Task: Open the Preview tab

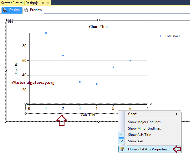Action: click(33, 10)
